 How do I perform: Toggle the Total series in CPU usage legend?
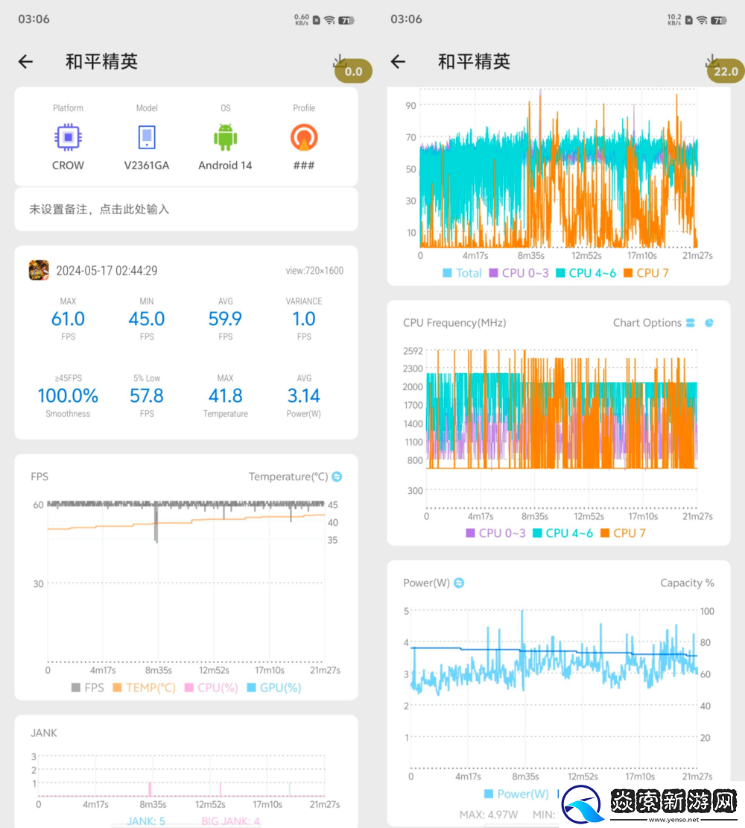point(462,273)
